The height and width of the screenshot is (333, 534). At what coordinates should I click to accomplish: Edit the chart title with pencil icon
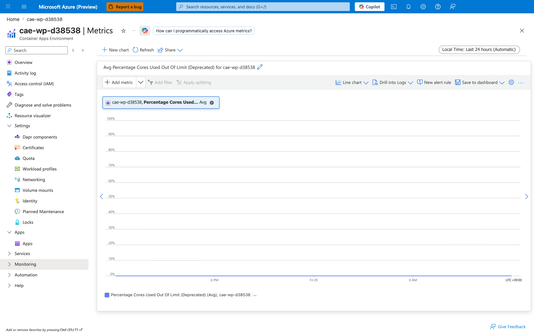260,67
